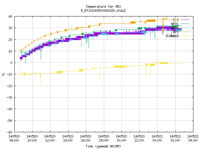Click x-axis tick label 140520 10:00

click(x=32, y=138)
